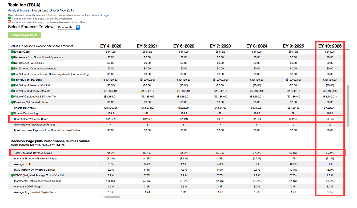Click override icon for Net Deferred Tax Liability
357x208 pixels.
[x=12, y=63]
